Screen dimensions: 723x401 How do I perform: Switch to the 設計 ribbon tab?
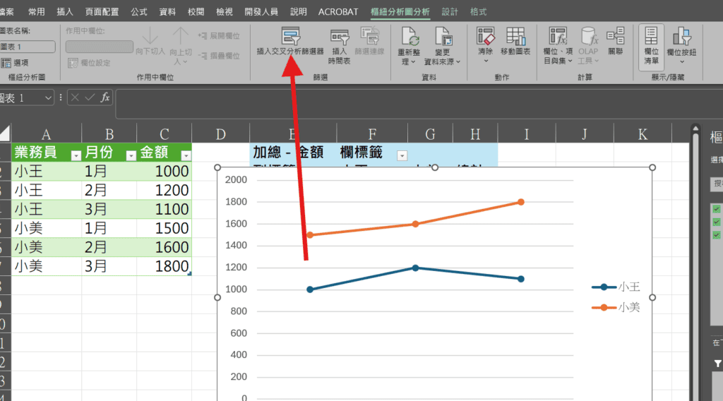(x=450, y=12)
